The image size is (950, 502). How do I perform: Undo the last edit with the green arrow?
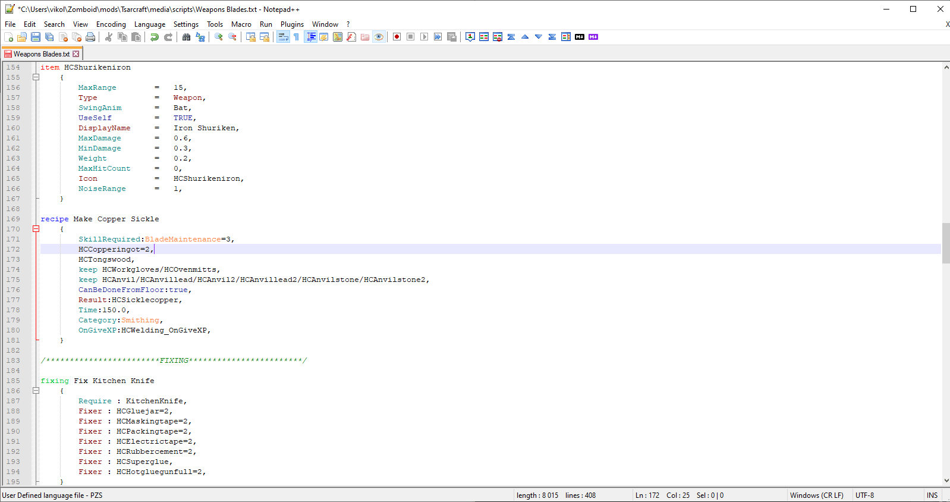155,37
